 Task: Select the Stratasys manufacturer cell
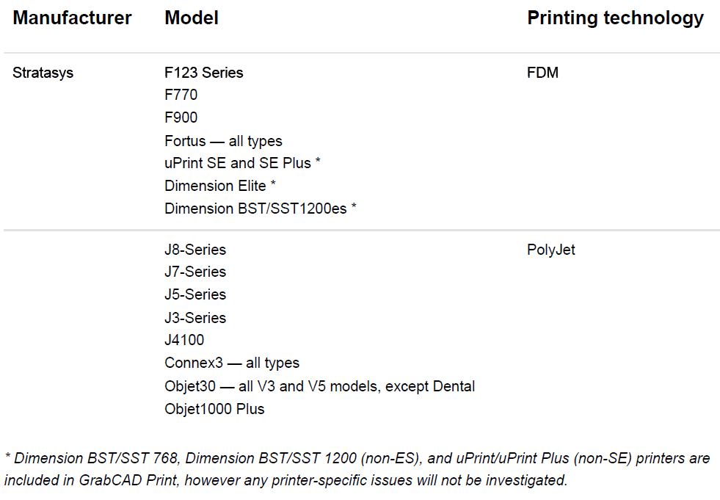coord(43,73)
